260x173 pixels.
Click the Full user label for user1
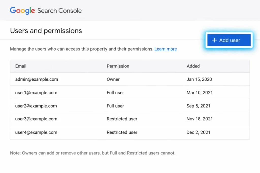(x=115, y=92)
